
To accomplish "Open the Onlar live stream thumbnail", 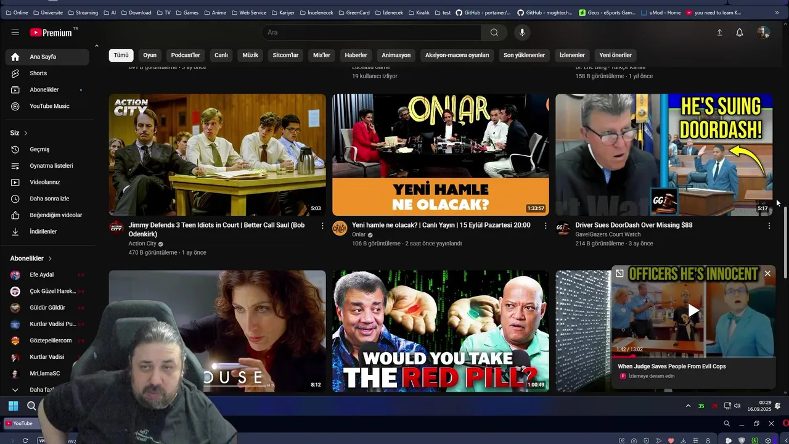I will (441, 155).
